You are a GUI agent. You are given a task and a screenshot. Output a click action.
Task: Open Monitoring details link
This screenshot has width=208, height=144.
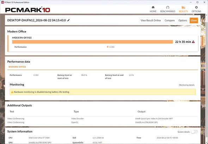186,85
